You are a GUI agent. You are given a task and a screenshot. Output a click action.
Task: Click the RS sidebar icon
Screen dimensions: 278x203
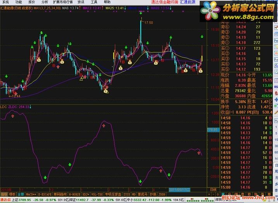coord(276,87)
